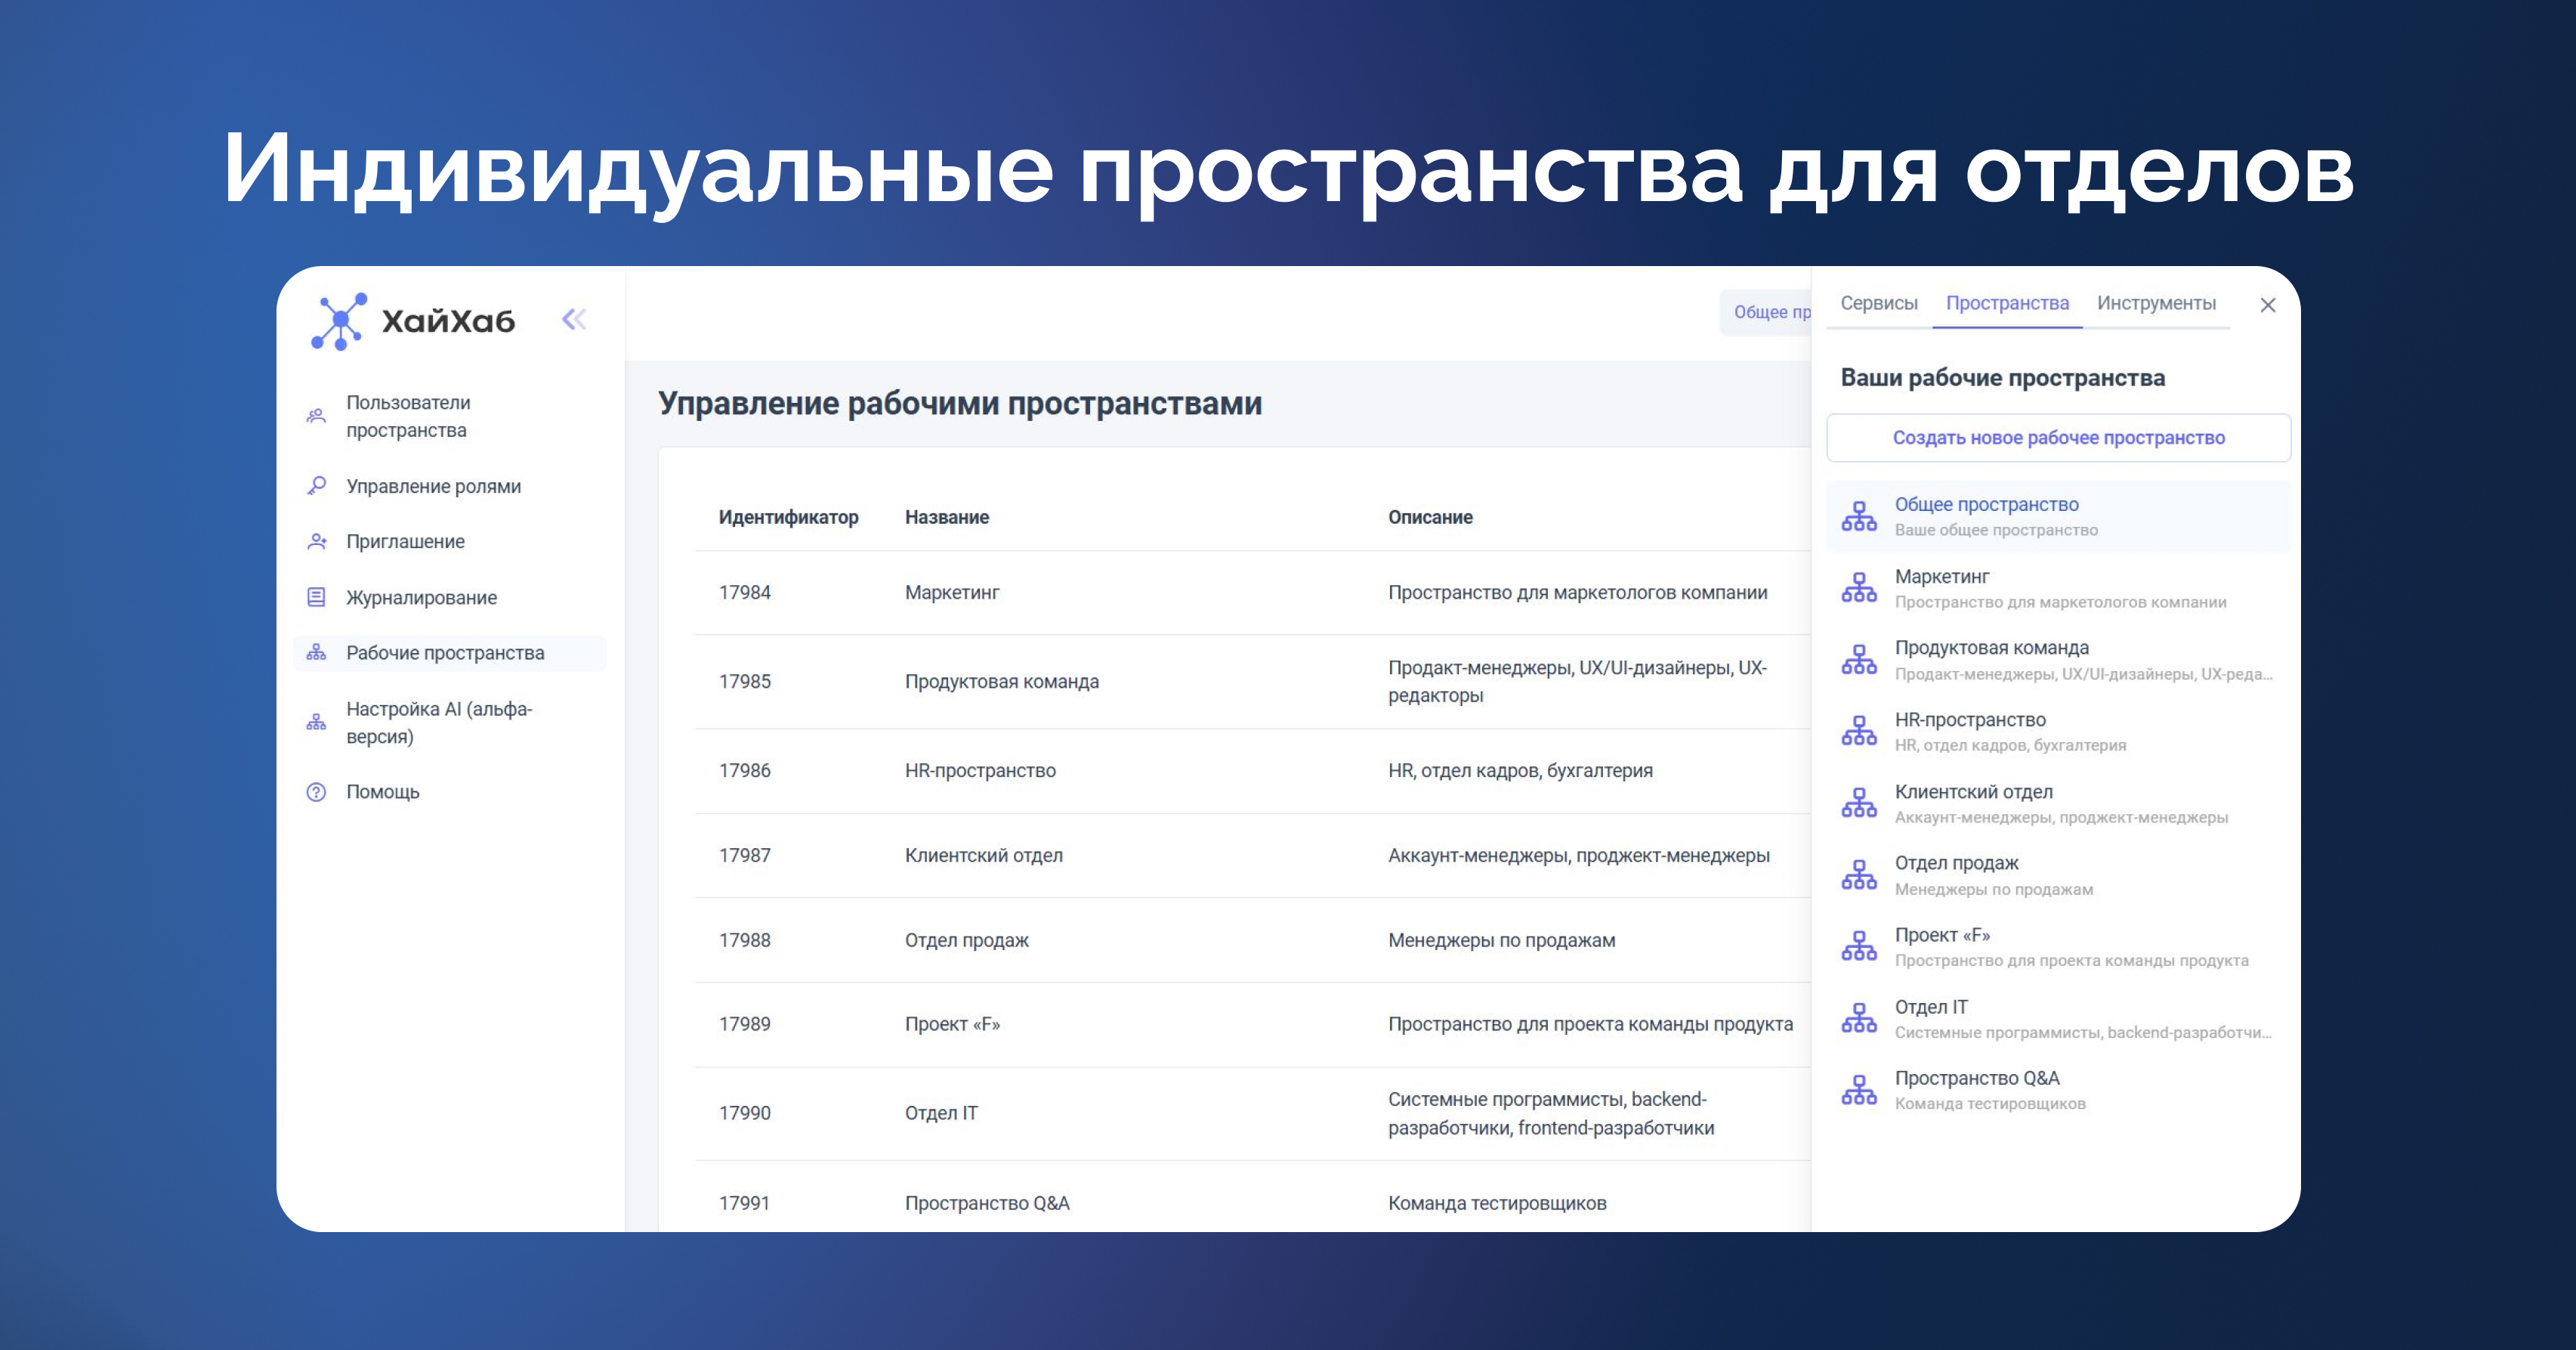
Task: Click the log icon for Журналирование
Action: click(316, 597)
